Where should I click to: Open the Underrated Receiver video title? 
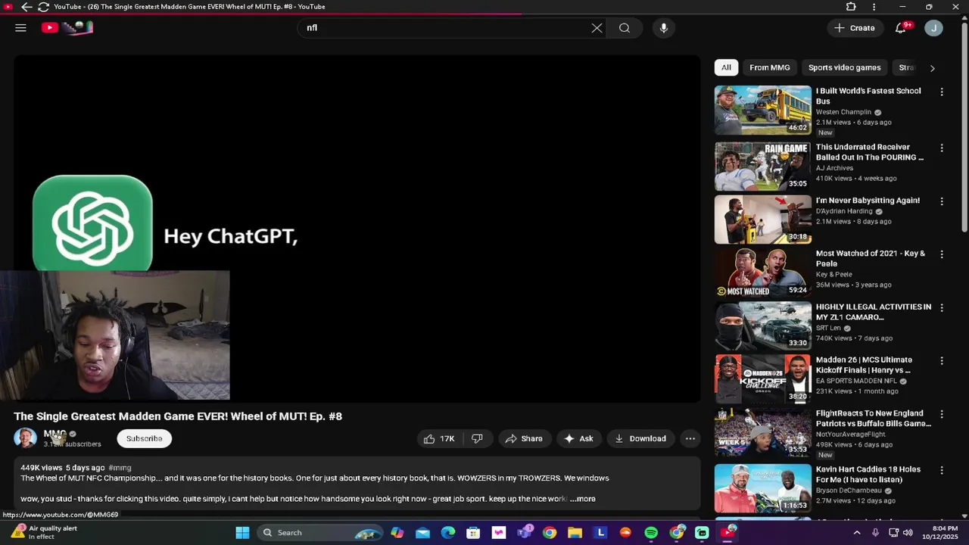pos(870,152)
